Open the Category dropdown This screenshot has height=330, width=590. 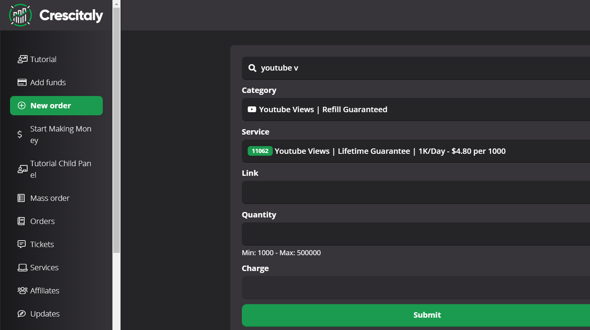pyautogui.click(x=415, y=109)
